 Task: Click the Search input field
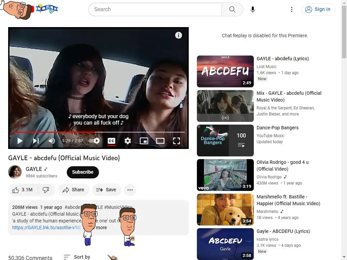tap(155, 9)
